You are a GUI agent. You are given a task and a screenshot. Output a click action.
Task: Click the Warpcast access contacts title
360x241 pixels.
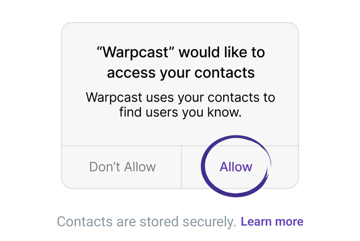pyautogui.click(x=181, y=62)
